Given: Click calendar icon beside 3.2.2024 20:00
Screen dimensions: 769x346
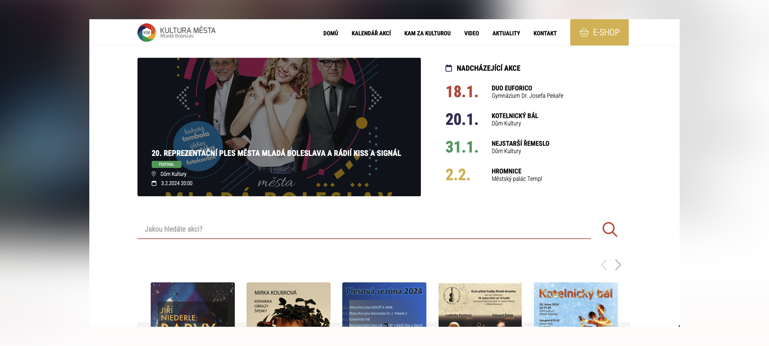Looking at the screenshot, I should click(x=154, y=183).
